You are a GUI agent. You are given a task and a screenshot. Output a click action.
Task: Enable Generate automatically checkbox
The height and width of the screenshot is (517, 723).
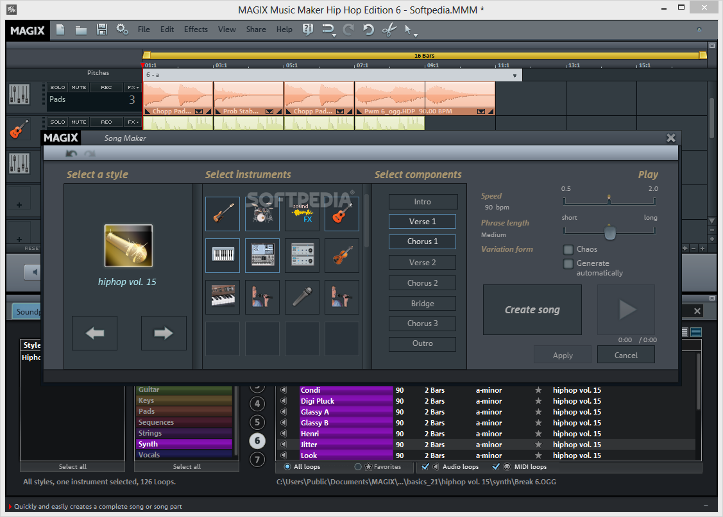coord(568,264)
